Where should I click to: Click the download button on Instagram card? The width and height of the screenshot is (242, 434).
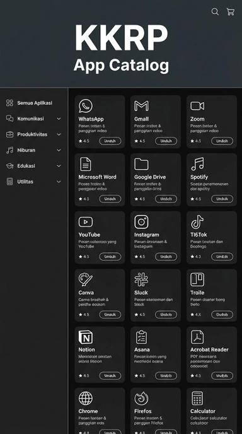tap(166, 257)
